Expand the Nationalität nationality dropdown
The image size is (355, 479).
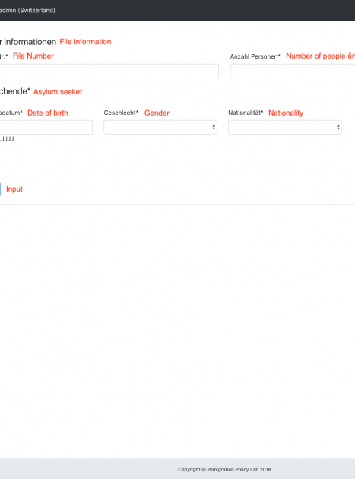285,127
